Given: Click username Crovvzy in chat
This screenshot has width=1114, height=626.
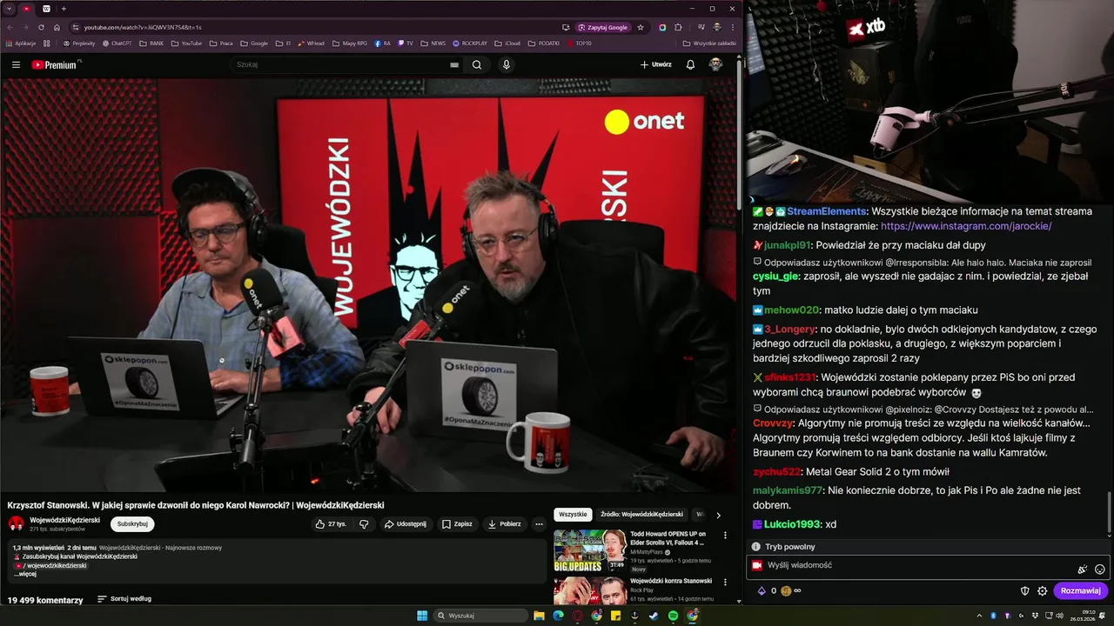Looking at the screenshot, I should click(x=773, y=423).
